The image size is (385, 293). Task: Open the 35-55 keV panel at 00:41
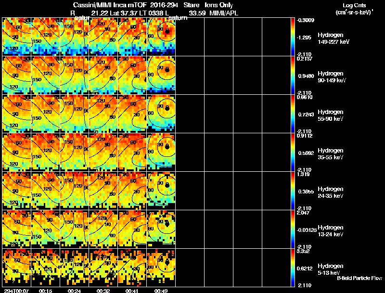pyautogui.click(x=132, y=152)
